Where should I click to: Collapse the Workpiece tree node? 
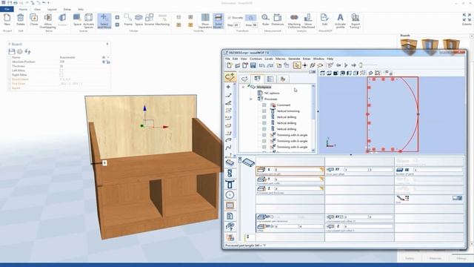(x=243, y=88)
